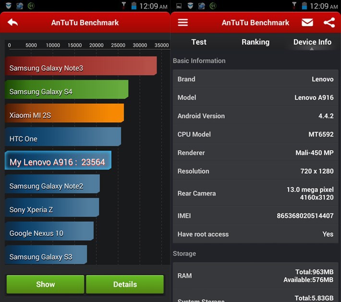Tap the RAM Total:963MB row
341x302 pixels.
coord(256,276)
